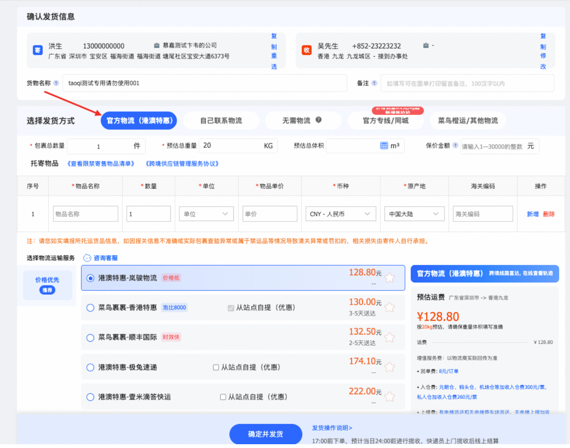Screen dimensions: 570x448
Task: Open the volume calculator icon in 预估总体积
Action: pos(384,146)
